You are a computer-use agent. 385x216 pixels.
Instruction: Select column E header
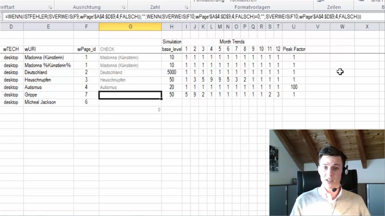tap(48, 27)
